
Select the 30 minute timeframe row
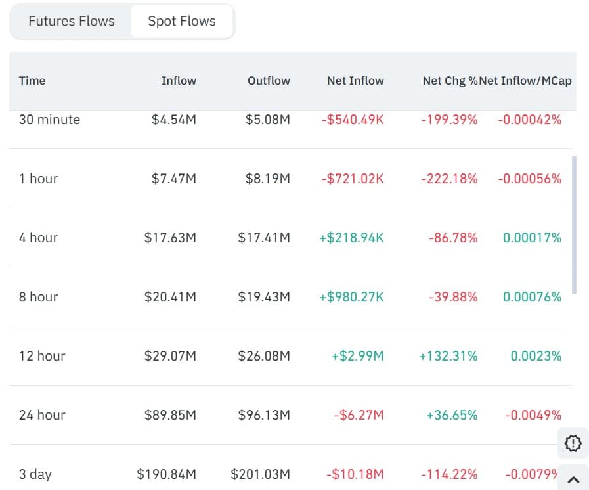click(x=49, y=120)
